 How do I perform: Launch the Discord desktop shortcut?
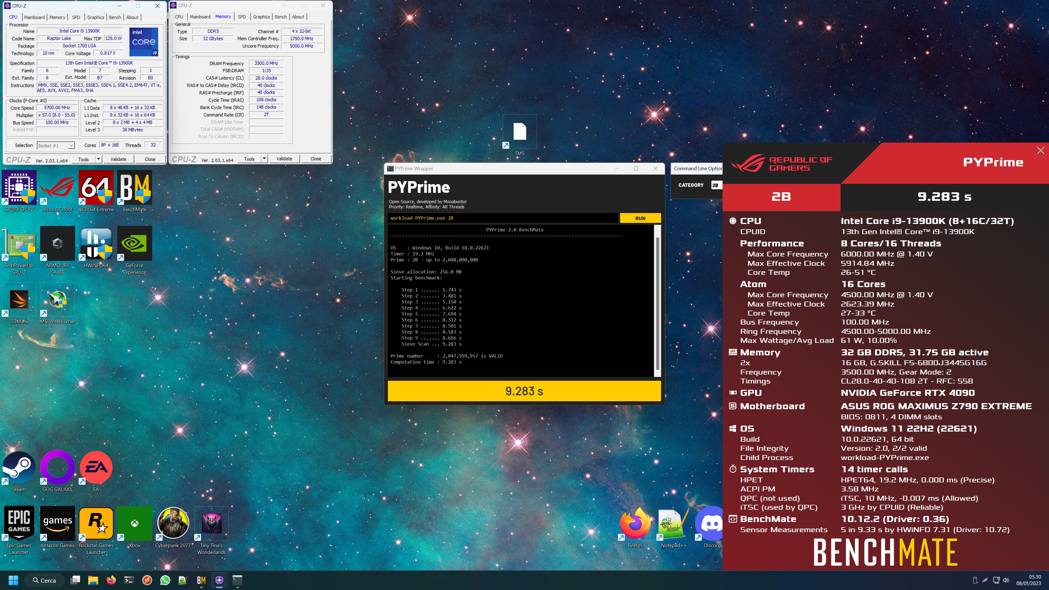pos(709,527)
